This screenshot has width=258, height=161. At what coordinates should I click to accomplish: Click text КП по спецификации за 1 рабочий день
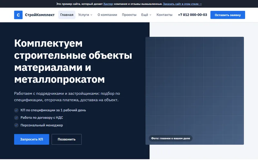[53, 110]
